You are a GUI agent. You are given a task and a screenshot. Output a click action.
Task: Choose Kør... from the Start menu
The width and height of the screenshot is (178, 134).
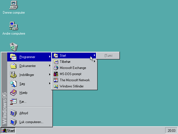pyautogui.click(x=29, y=102)
